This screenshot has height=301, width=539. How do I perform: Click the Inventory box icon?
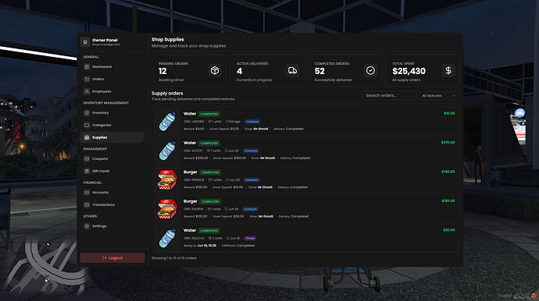pyautogui.click(x=87, y=112)
